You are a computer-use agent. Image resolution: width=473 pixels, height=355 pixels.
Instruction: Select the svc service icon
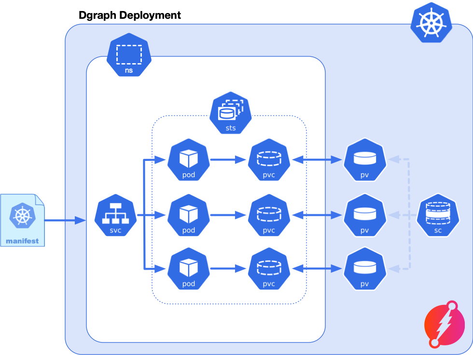pos(115,216)
